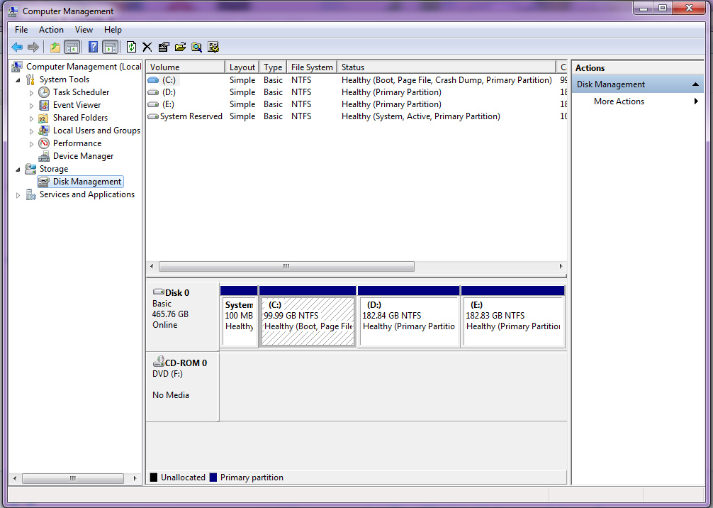Click the Properties icon on the toolbar
Image resolution: width=713 pixels, height=508 pixels.
tap(164, 47)
